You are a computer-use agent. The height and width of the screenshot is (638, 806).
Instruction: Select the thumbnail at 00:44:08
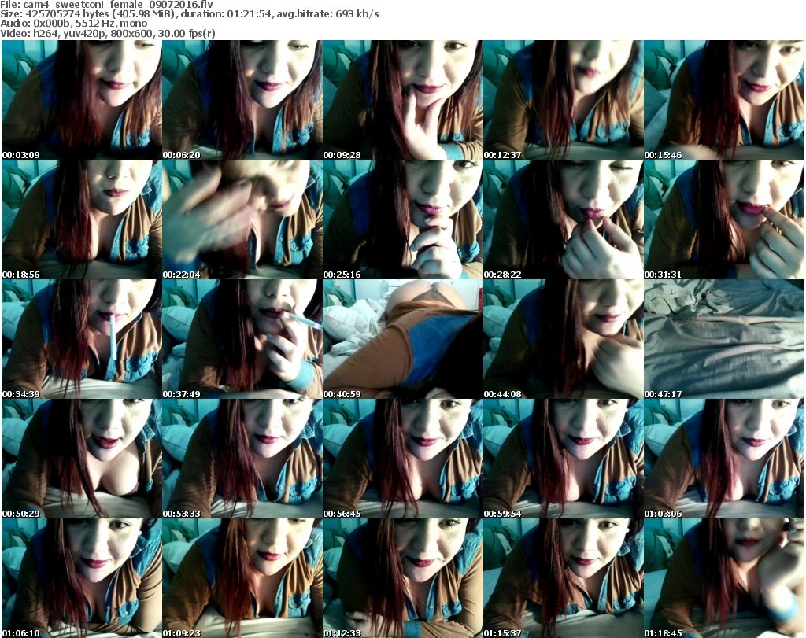[564, 339]
